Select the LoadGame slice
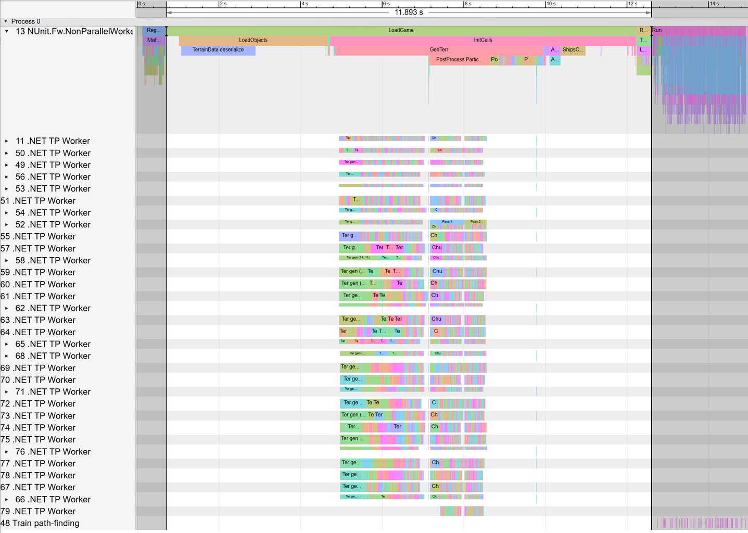 [x=401, y=30]
